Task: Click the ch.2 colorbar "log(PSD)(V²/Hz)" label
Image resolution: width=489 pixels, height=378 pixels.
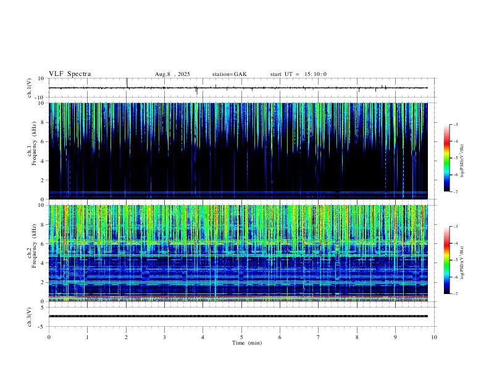Action: tap(463, 263)
